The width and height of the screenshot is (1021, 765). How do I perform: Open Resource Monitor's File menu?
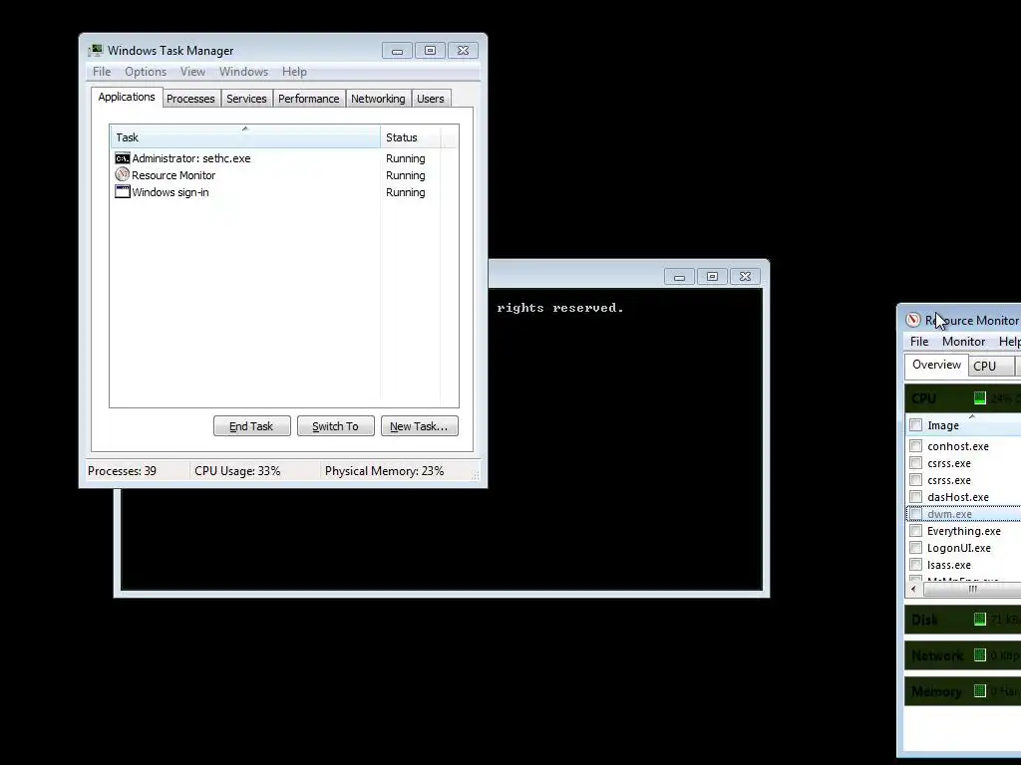click(918, 342)
